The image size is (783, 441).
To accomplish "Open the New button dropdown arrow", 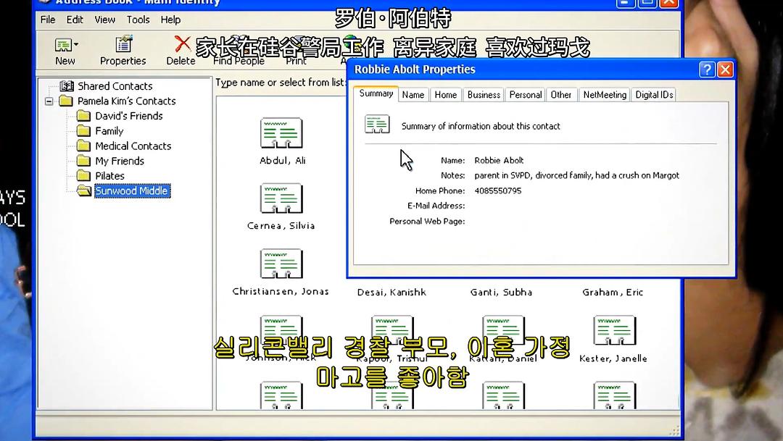I will [77, 46].
